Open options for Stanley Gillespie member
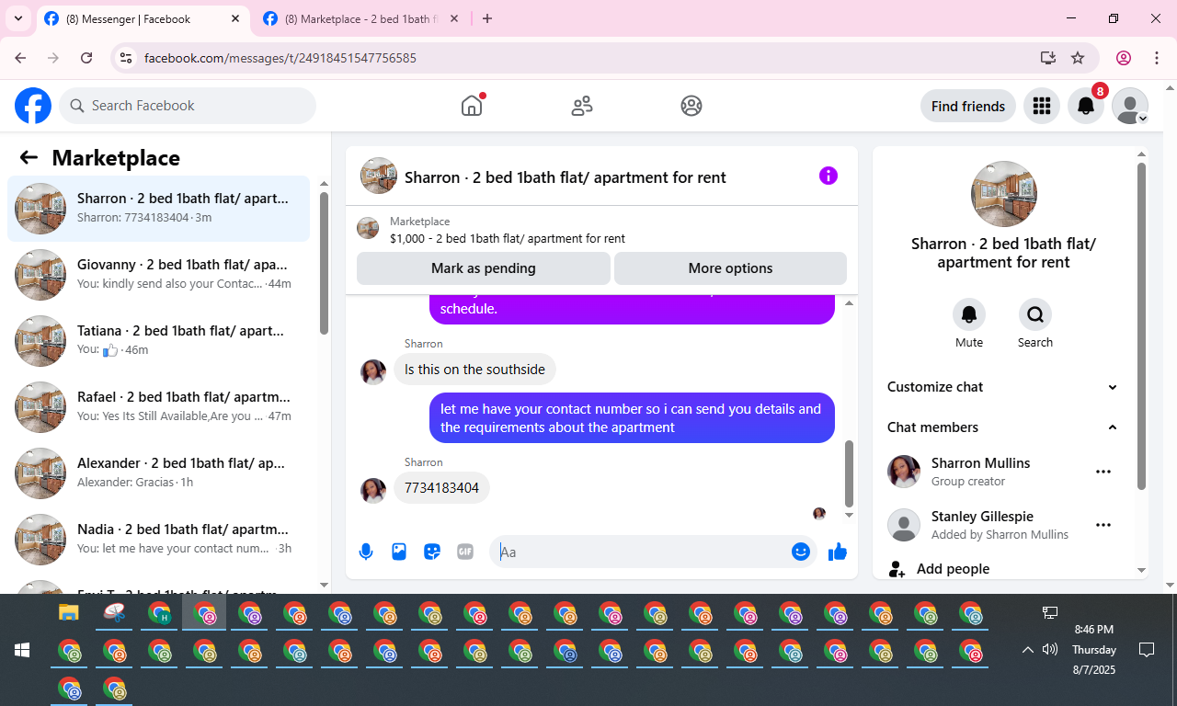The width and height of the screenshot is (1177, 706). pyautogui.click(x=1103, y=525)
